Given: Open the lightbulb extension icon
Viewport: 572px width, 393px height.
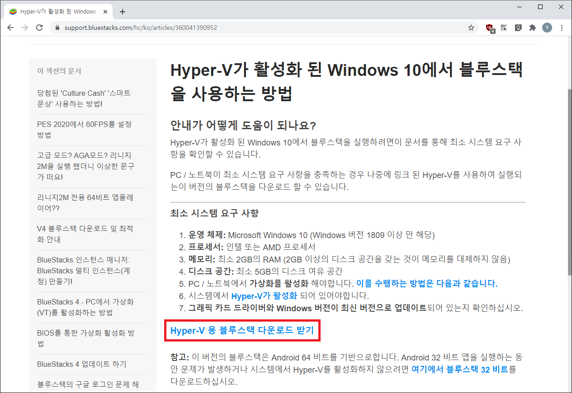Looking at the screenshot, I should click(518, 28).
